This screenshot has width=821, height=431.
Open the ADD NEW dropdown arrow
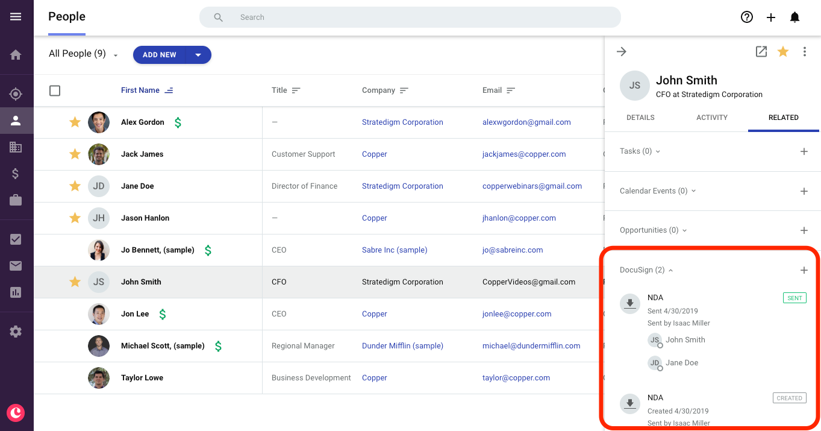198,55
